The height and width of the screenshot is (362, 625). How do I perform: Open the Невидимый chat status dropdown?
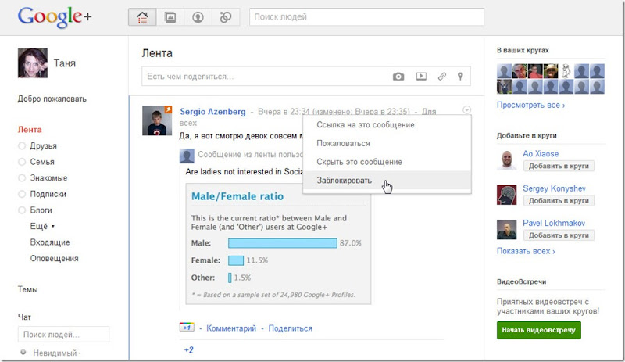tap(56, 353)
